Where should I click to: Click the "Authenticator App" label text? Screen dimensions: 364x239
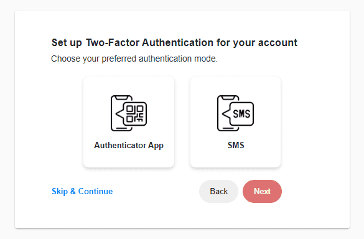tap(129, 146)
